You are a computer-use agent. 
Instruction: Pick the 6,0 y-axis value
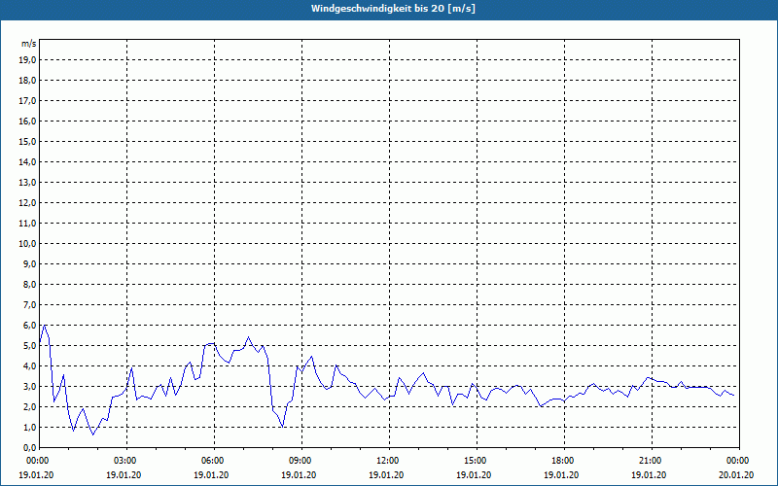click(x=29, y=326)
